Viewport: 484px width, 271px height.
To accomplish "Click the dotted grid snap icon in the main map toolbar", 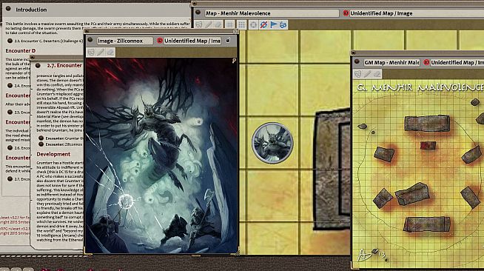I will click(x=242, y=24).
